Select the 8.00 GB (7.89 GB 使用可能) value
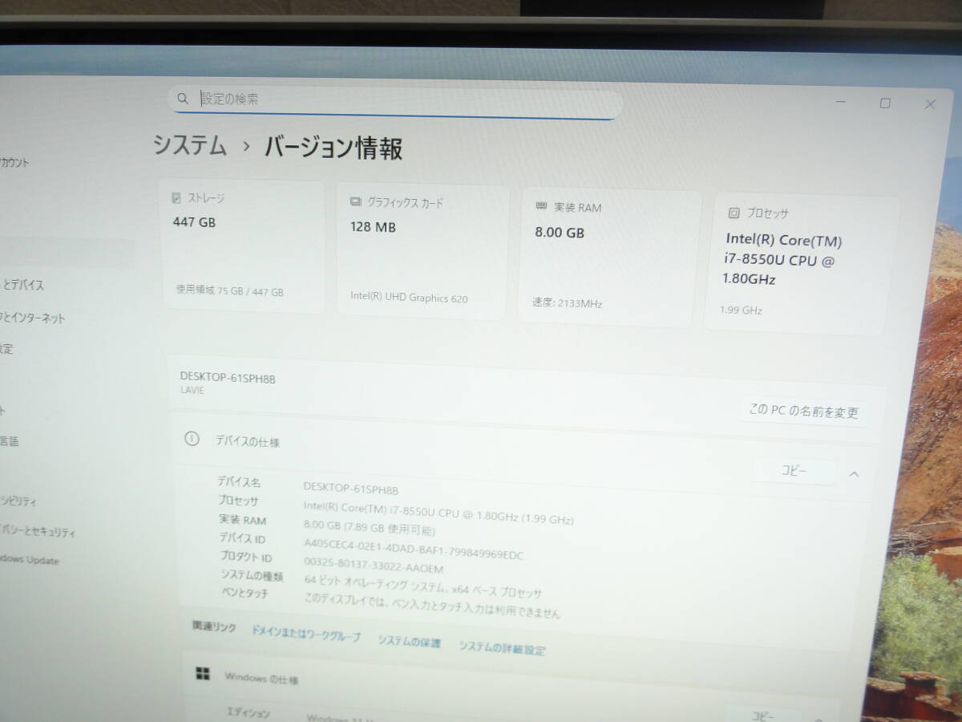This screenshot has width=962, height=722. (370, 527)
